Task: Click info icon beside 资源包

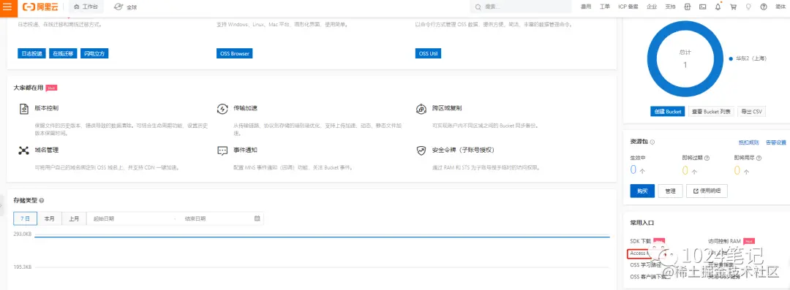Action: pos(652,142)
